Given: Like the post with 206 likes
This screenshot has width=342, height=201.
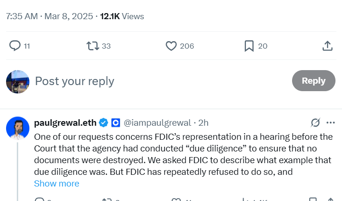Looking at the screenshot, I should coord(172,46).
